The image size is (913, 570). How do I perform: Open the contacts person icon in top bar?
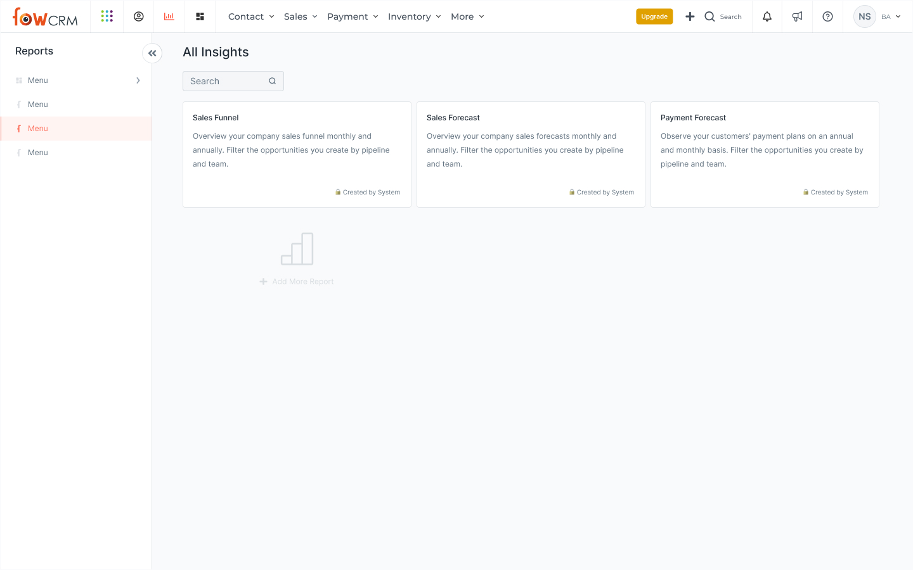coord(138,16)
